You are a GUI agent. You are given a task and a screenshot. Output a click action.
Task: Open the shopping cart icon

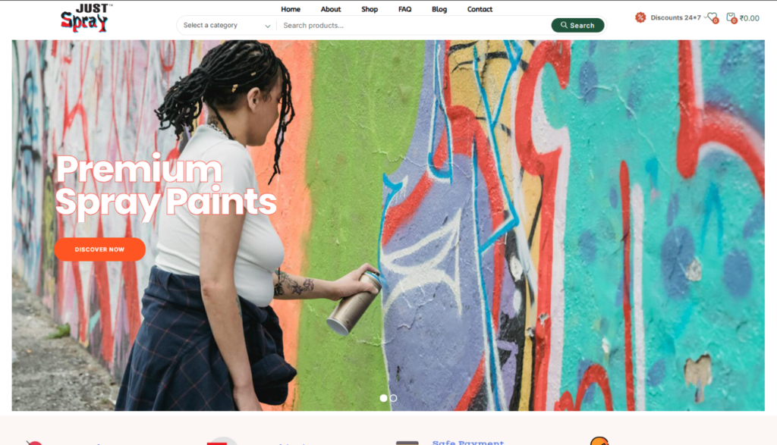(731, 18)
